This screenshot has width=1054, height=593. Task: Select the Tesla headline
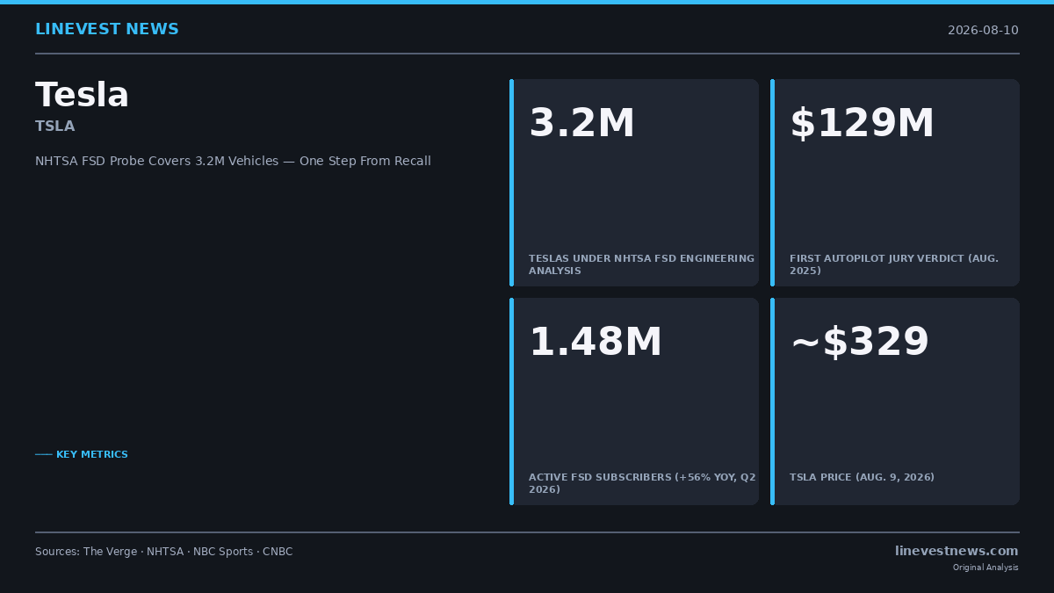82,95
